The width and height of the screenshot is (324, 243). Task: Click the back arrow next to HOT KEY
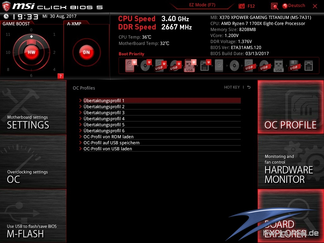(249, 87)
